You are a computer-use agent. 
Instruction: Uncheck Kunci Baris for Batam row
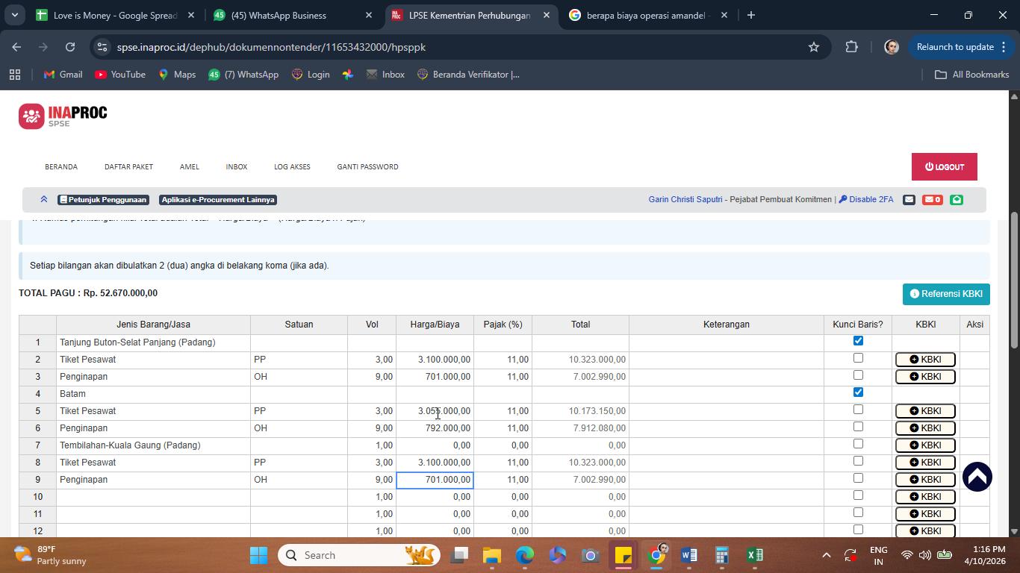858,392
